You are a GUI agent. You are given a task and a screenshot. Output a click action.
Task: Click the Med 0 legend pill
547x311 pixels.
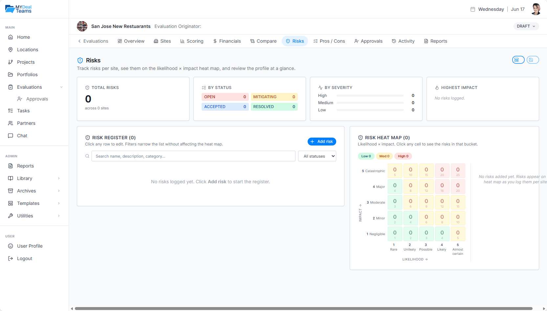point(384,156)
